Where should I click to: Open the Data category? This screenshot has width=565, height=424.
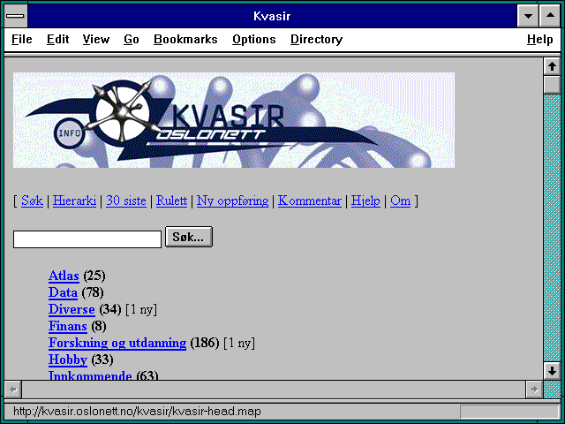[x=63, y=292]
